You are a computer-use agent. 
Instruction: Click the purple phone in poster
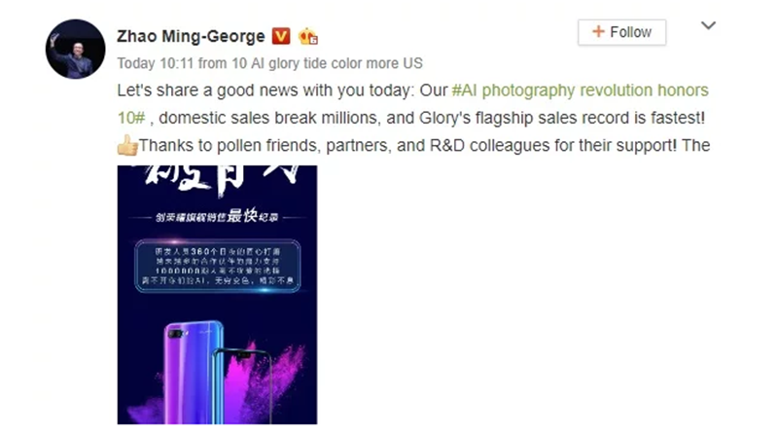pyautogui.click(x=193, y=373)
